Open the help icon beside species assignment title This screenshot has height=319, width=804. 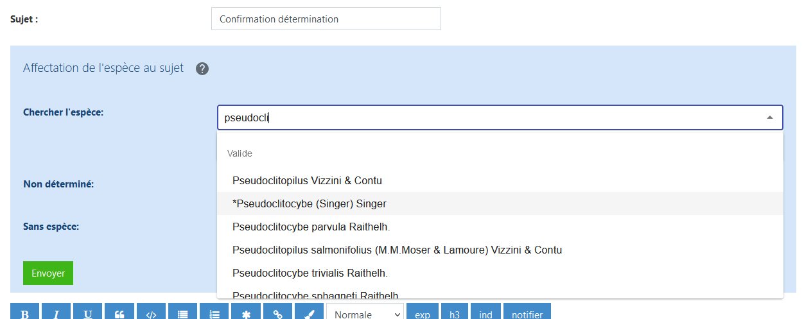point(202,69)
